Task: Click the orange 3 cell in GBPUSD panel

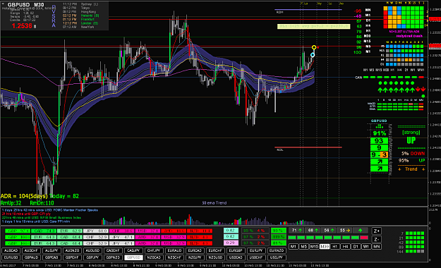Action: (384, 154)
